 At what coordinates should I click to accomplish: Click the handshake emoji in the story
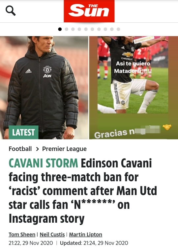(167, 127)
